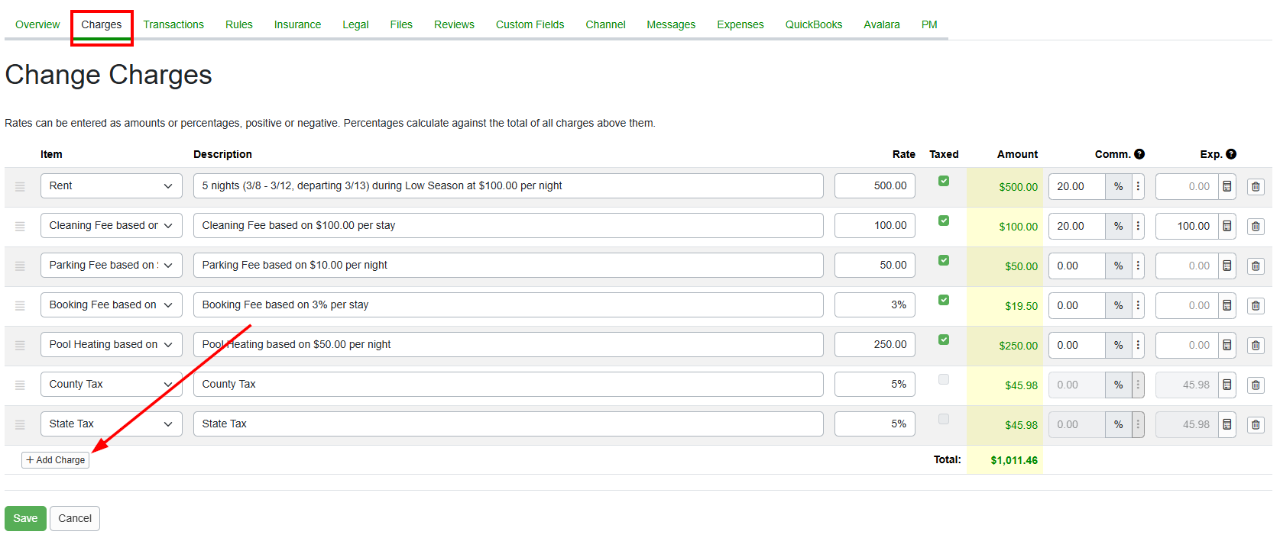
Task: Uncheck Taxed checkbox for Rent
Action: [x=944, y=181]
